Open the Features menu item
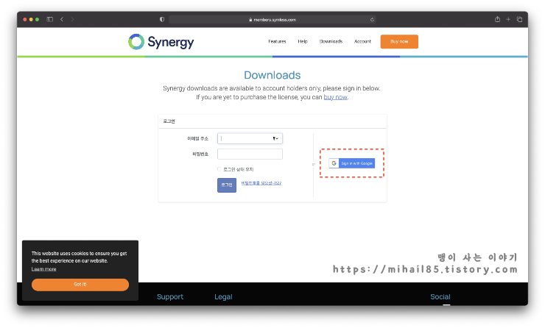This screenshot has height=328, width=545. point(277,41)
